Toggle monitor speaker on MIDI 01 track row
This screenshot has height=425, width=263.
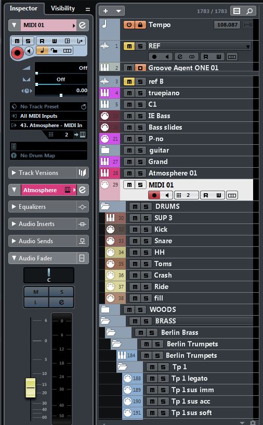click(x=167, y=195)
